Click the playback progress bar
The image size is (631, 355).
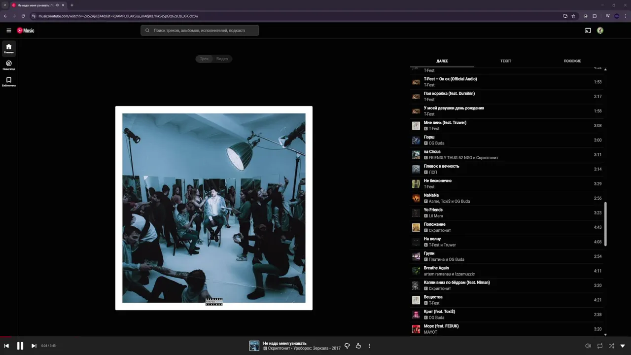[x=315, y=337]
